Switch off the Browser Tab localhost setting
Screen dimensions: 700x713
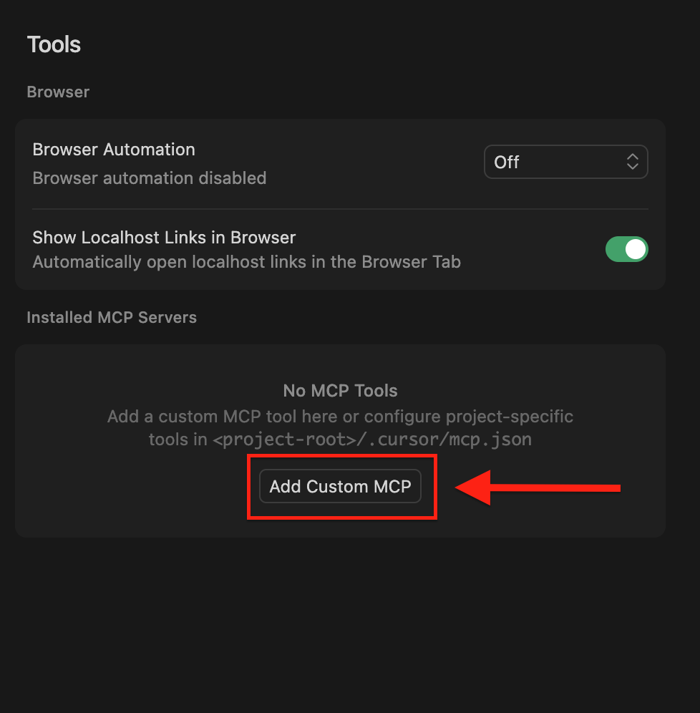click(627, 249)
